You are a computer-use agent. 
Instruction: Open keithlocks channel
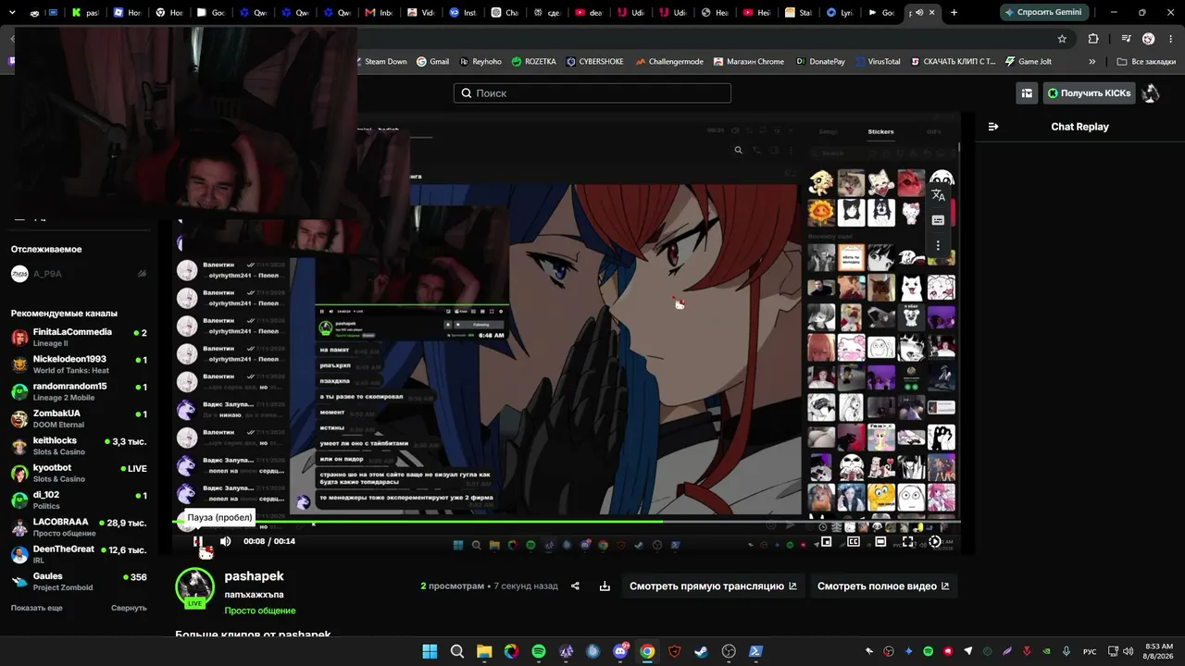[x=79, y=446]
